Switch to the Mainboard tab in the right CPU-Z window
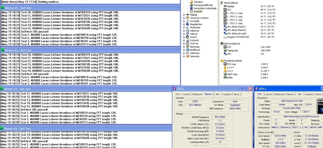 click(279, 94)
